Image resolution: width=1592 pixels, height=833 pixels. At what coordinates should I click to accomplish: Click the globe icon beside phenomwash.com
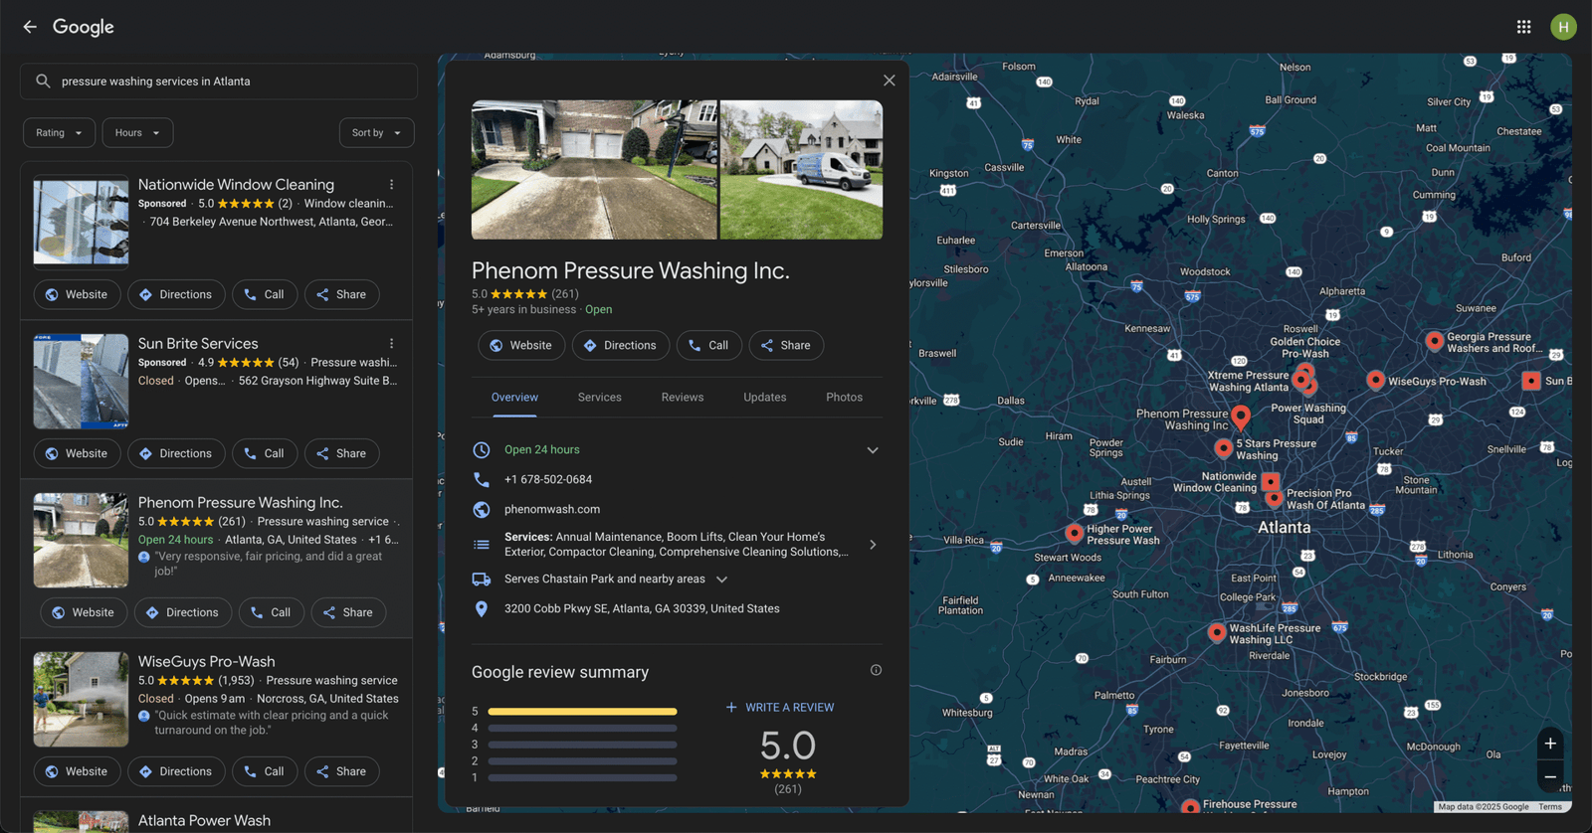[482, 509]
